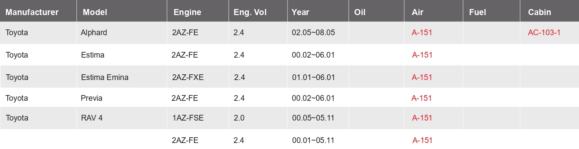This screenshot has width=579, height=149.
Task: Select the 2AZ-FXE engine cell
Action: 188,77
